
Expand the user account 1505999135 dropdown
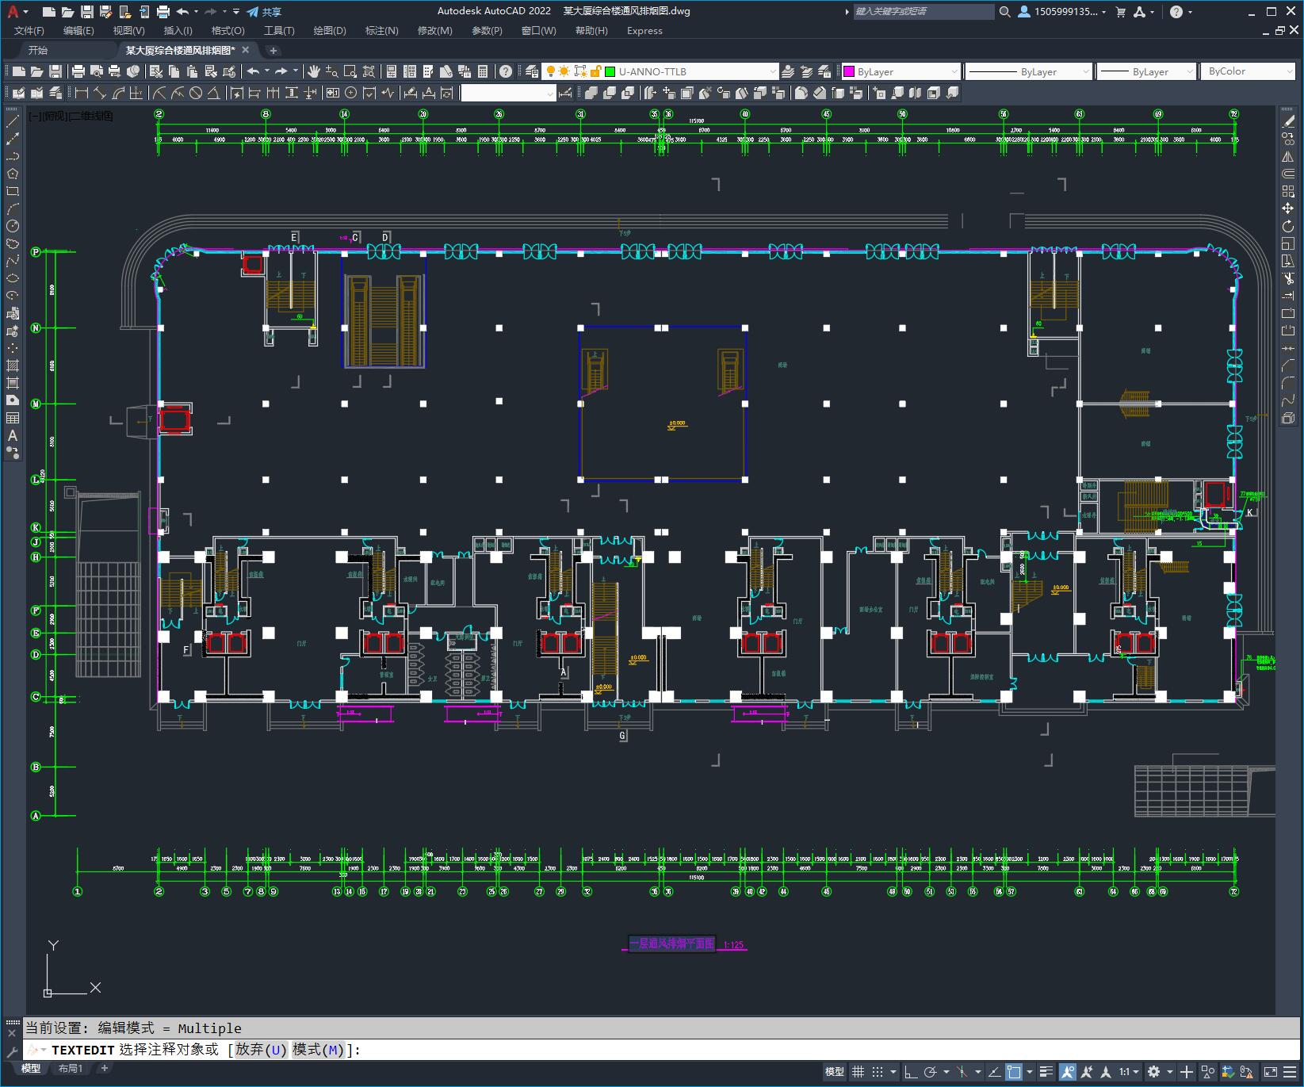tap(1062, 12)
